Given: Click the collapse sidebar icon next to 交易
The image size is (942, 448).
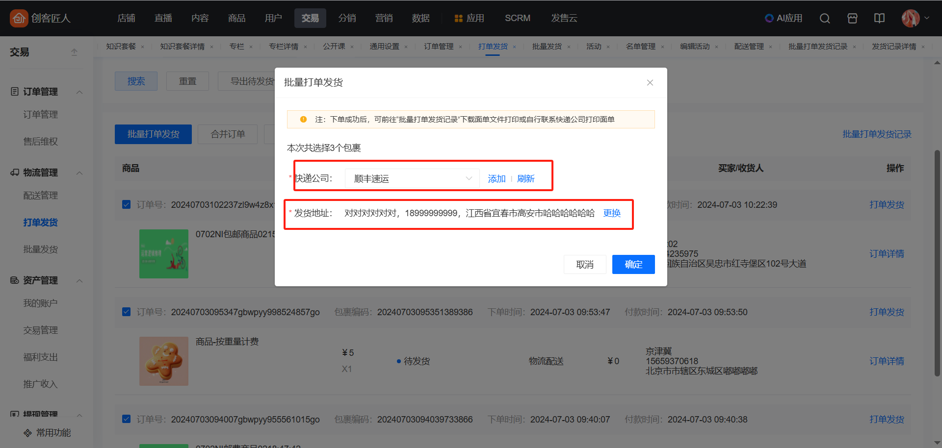Looking at the screenshot, I should coord(74,52).
